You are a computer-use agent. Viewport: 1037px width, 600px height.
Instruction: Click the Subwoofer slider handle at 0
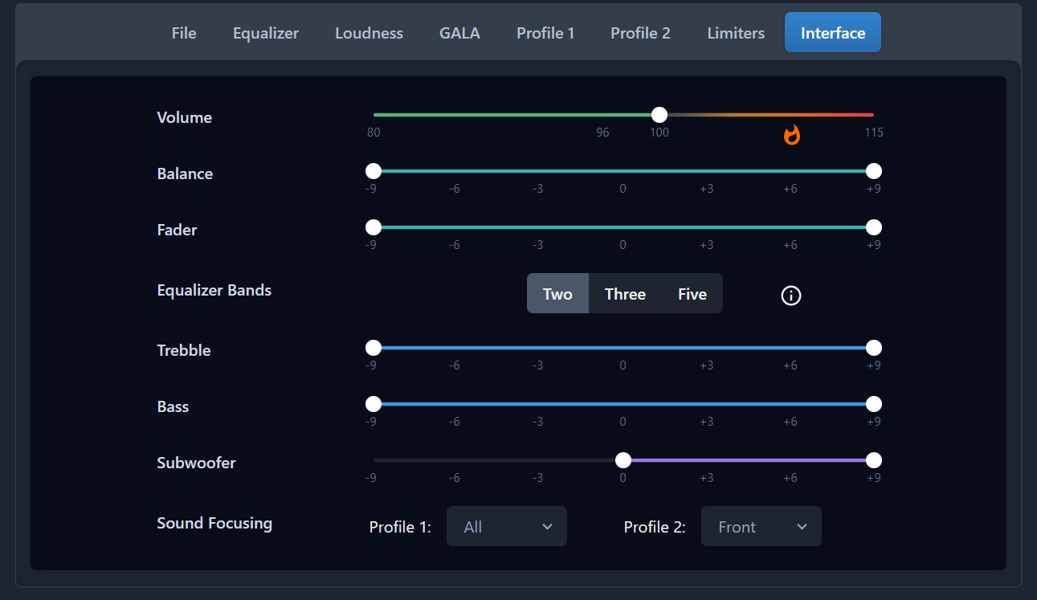tap(623, 460)
